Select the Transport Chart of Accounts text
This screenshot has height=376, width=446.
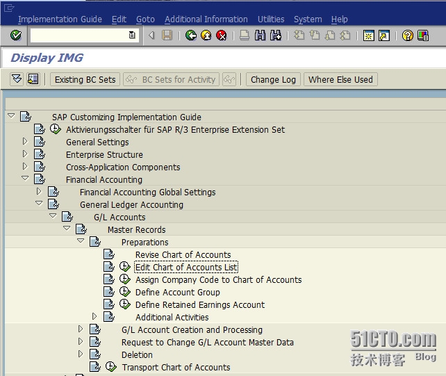point(176,367)
